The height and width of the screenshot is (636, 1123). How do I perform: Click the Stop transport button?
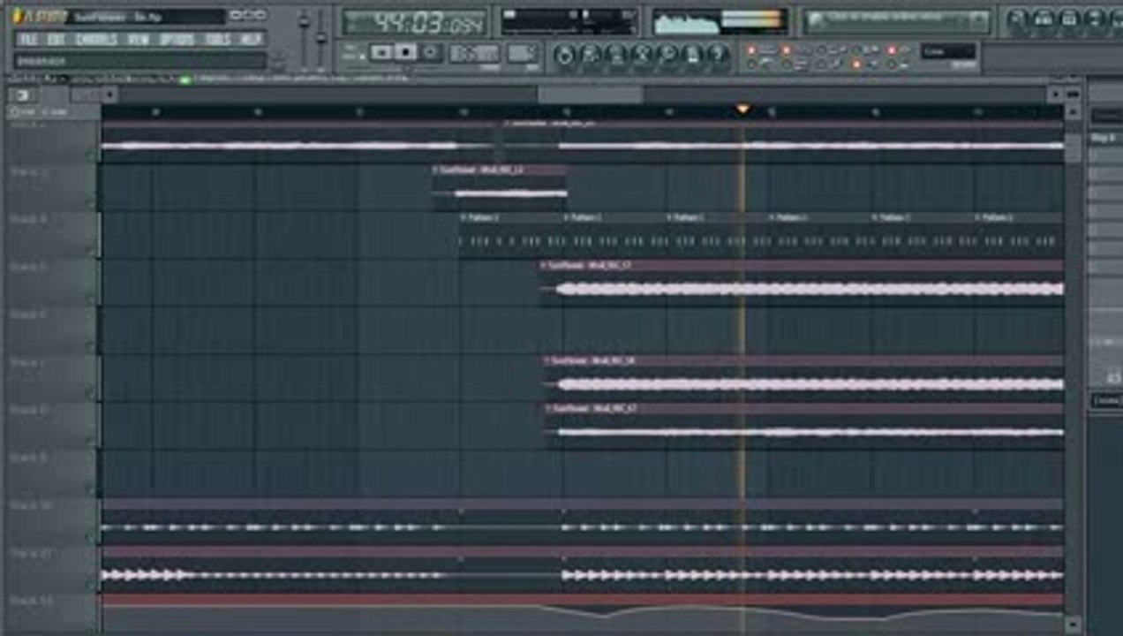click(x=406, y=53)
